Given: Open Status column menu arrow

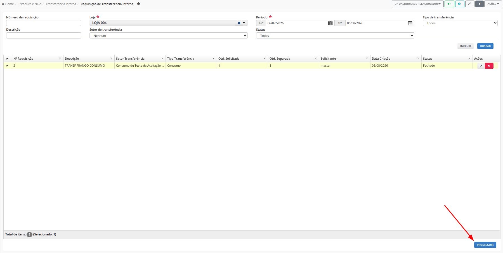Looking at the screenshot, I should [x=469, y=58].
